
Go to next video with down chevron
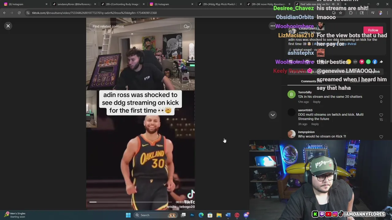273,115
